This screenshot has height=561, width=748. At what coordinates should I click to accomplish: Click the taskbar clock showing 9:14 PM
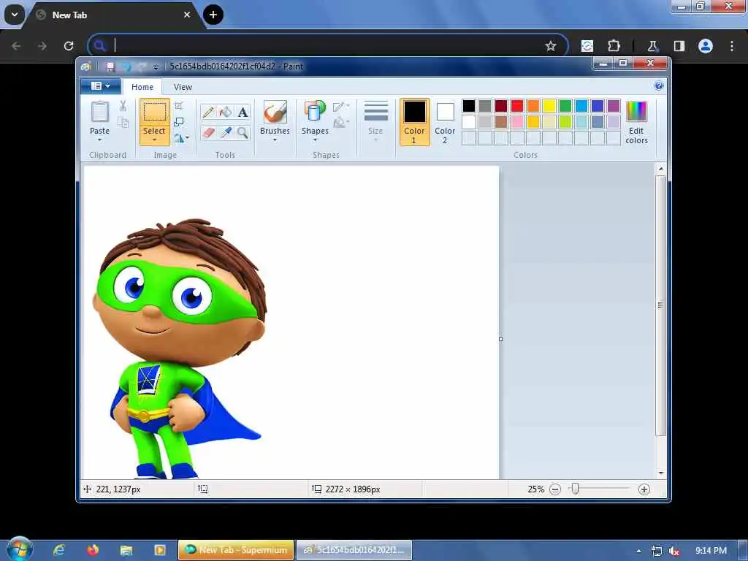pyautogui.click(x=711, y=551)
